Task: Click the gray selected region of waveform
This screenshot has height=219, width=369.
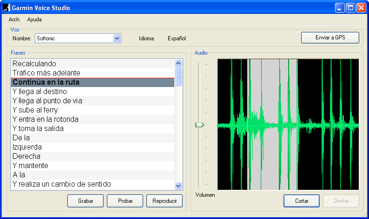Action: tap(273, 124)
